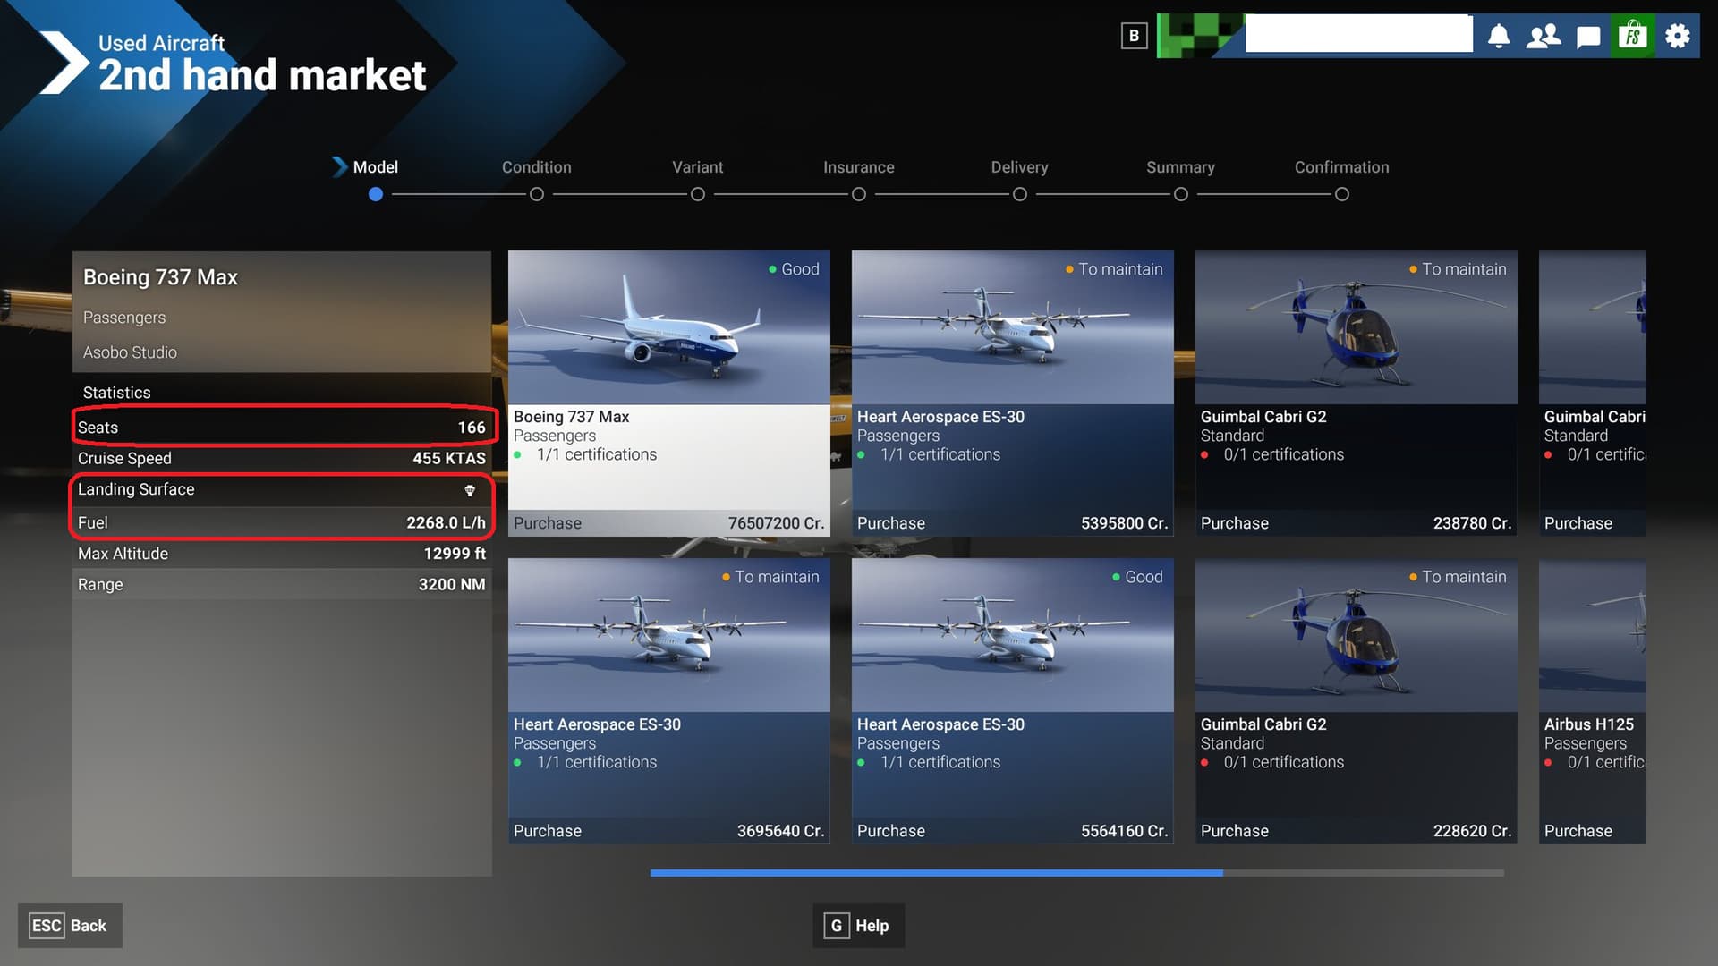1718x966 pixels.
Task: Open the notifications bell icon
Action: (x=1499, y=36)
